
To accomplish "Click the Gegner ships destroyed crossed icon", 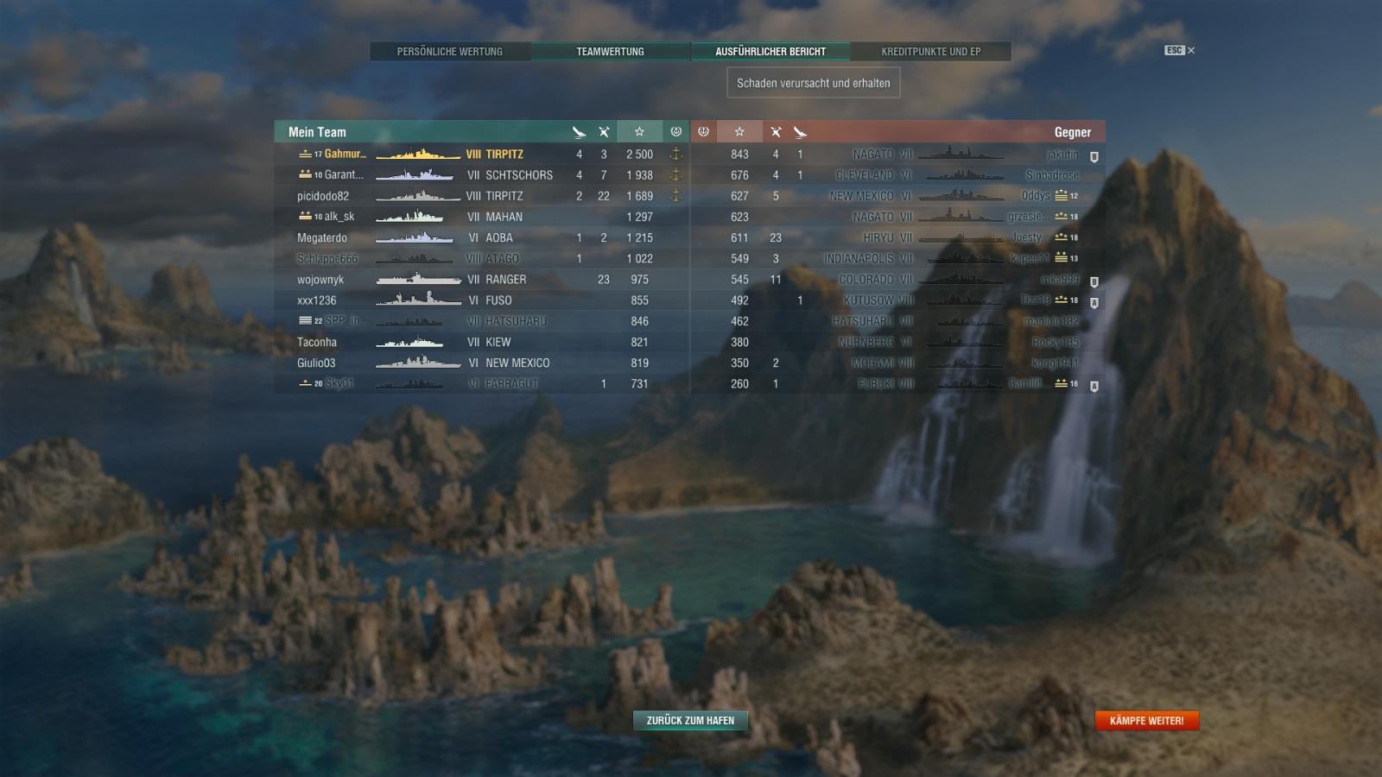I will (776, 132).
